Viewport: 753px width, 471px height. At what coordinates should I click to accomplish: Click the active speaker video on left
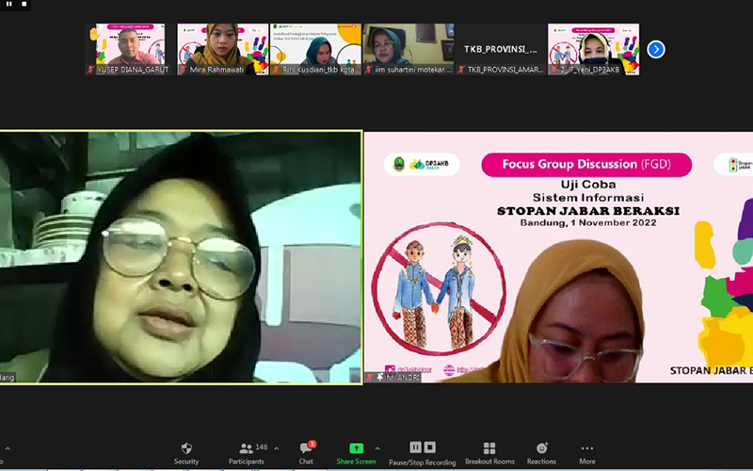click(181, 256)
